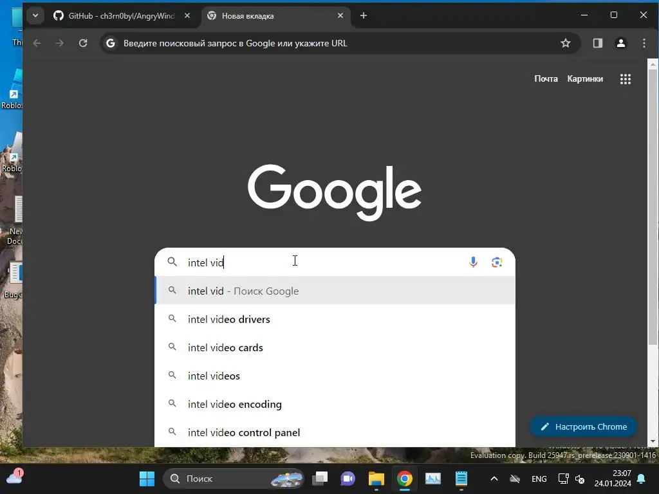Click the Google icon in address bar
Viewport: 659px width, 494px height.
(x=111, y=43)
